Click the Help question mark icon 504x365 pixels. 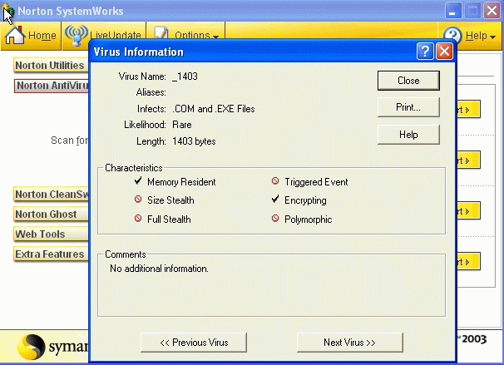click(x=452, y=36)
